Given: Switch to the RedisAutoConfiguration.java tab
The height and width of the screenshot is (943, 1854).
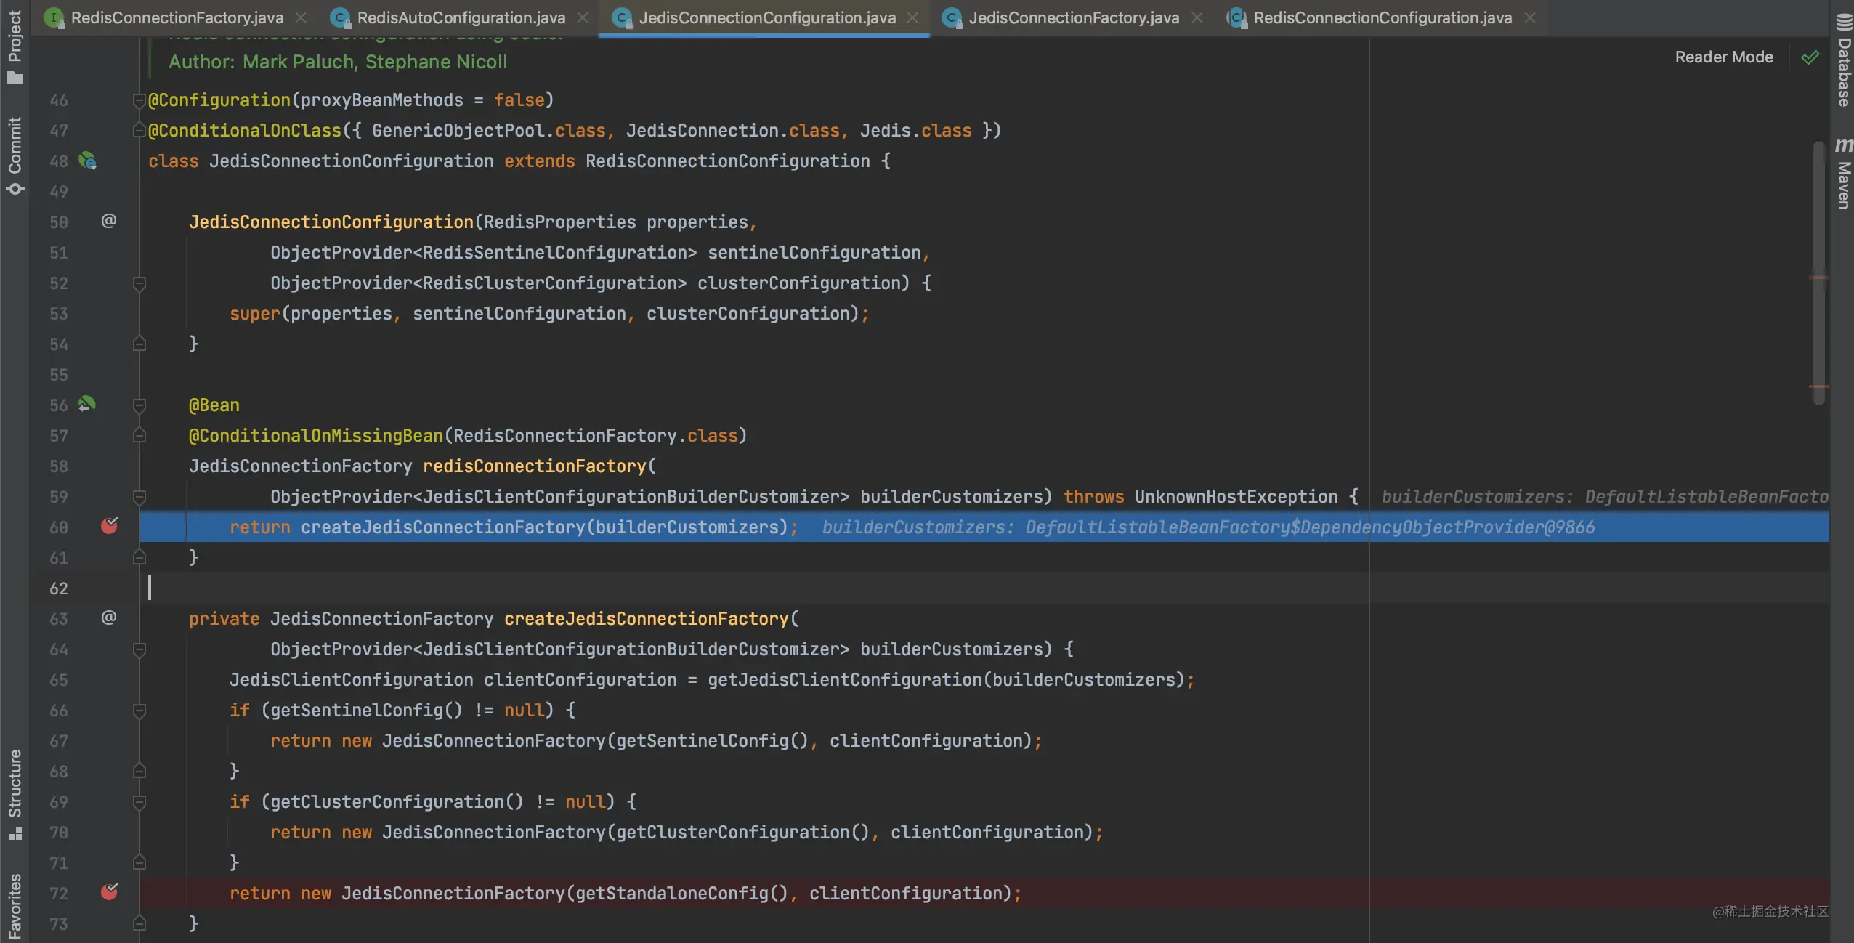Looking at the screenshot, I should tap(461, 17).
